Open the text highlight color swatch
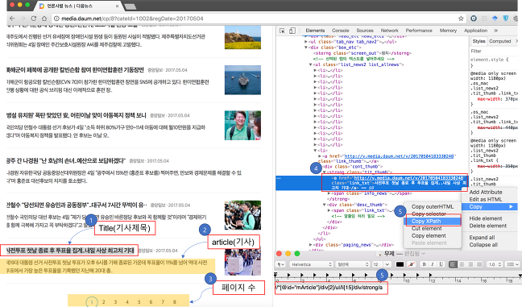 tap(412, 264)
